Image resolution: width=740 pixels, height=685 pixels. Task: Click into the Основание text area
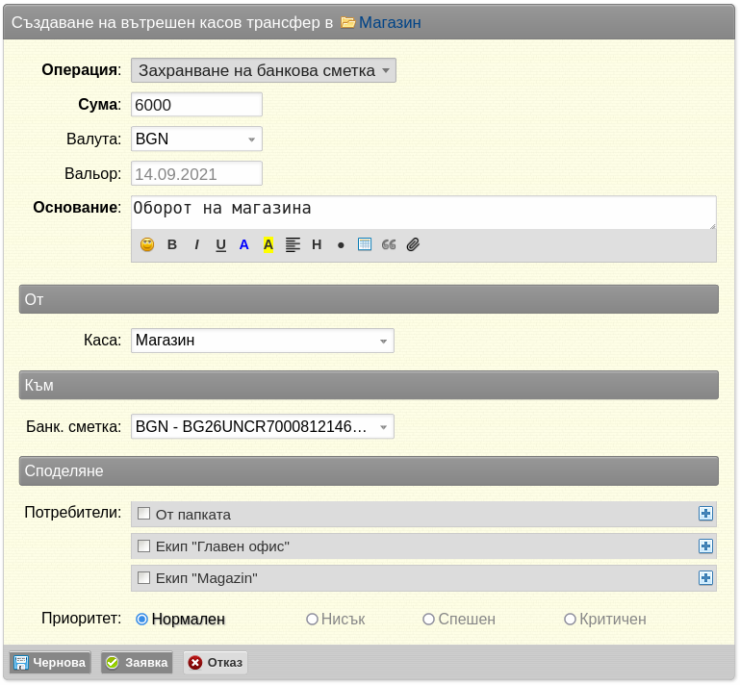click(423, 213)
